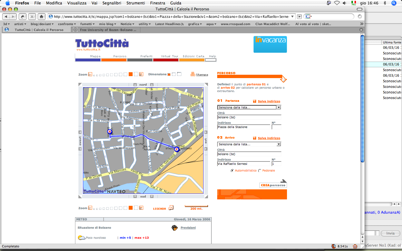402x251 pixels.
Task: Select the medium Dimensione map size
Action: coord(174,74)
